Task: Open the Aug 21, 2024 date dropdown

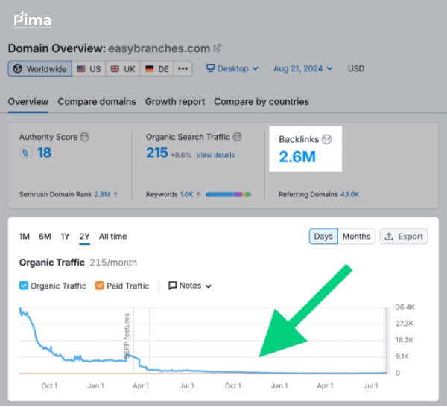Action: (301, 69)
